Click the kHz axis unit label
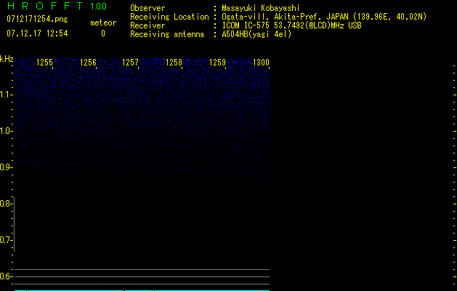Screen dimensions: 457x291 pos(7,59)
